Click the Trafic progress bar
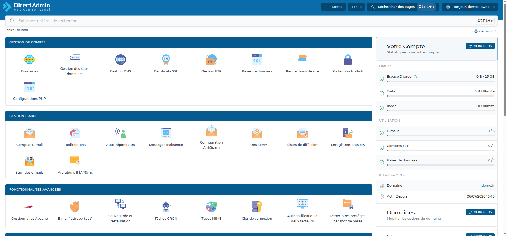Screen dimensions: 506x236 click(x=441, y=96)
